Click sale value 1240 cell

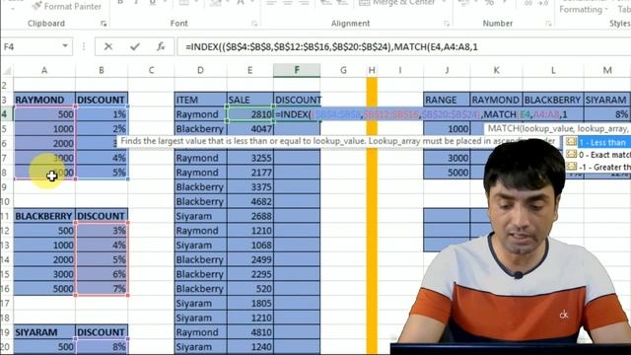(249, 347)
